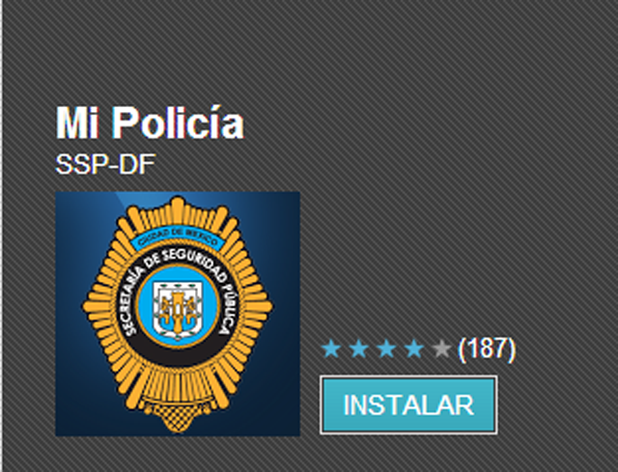Click the black band below the crest
The height and width of the screenshot is (472, 618).
coord(178,352)
